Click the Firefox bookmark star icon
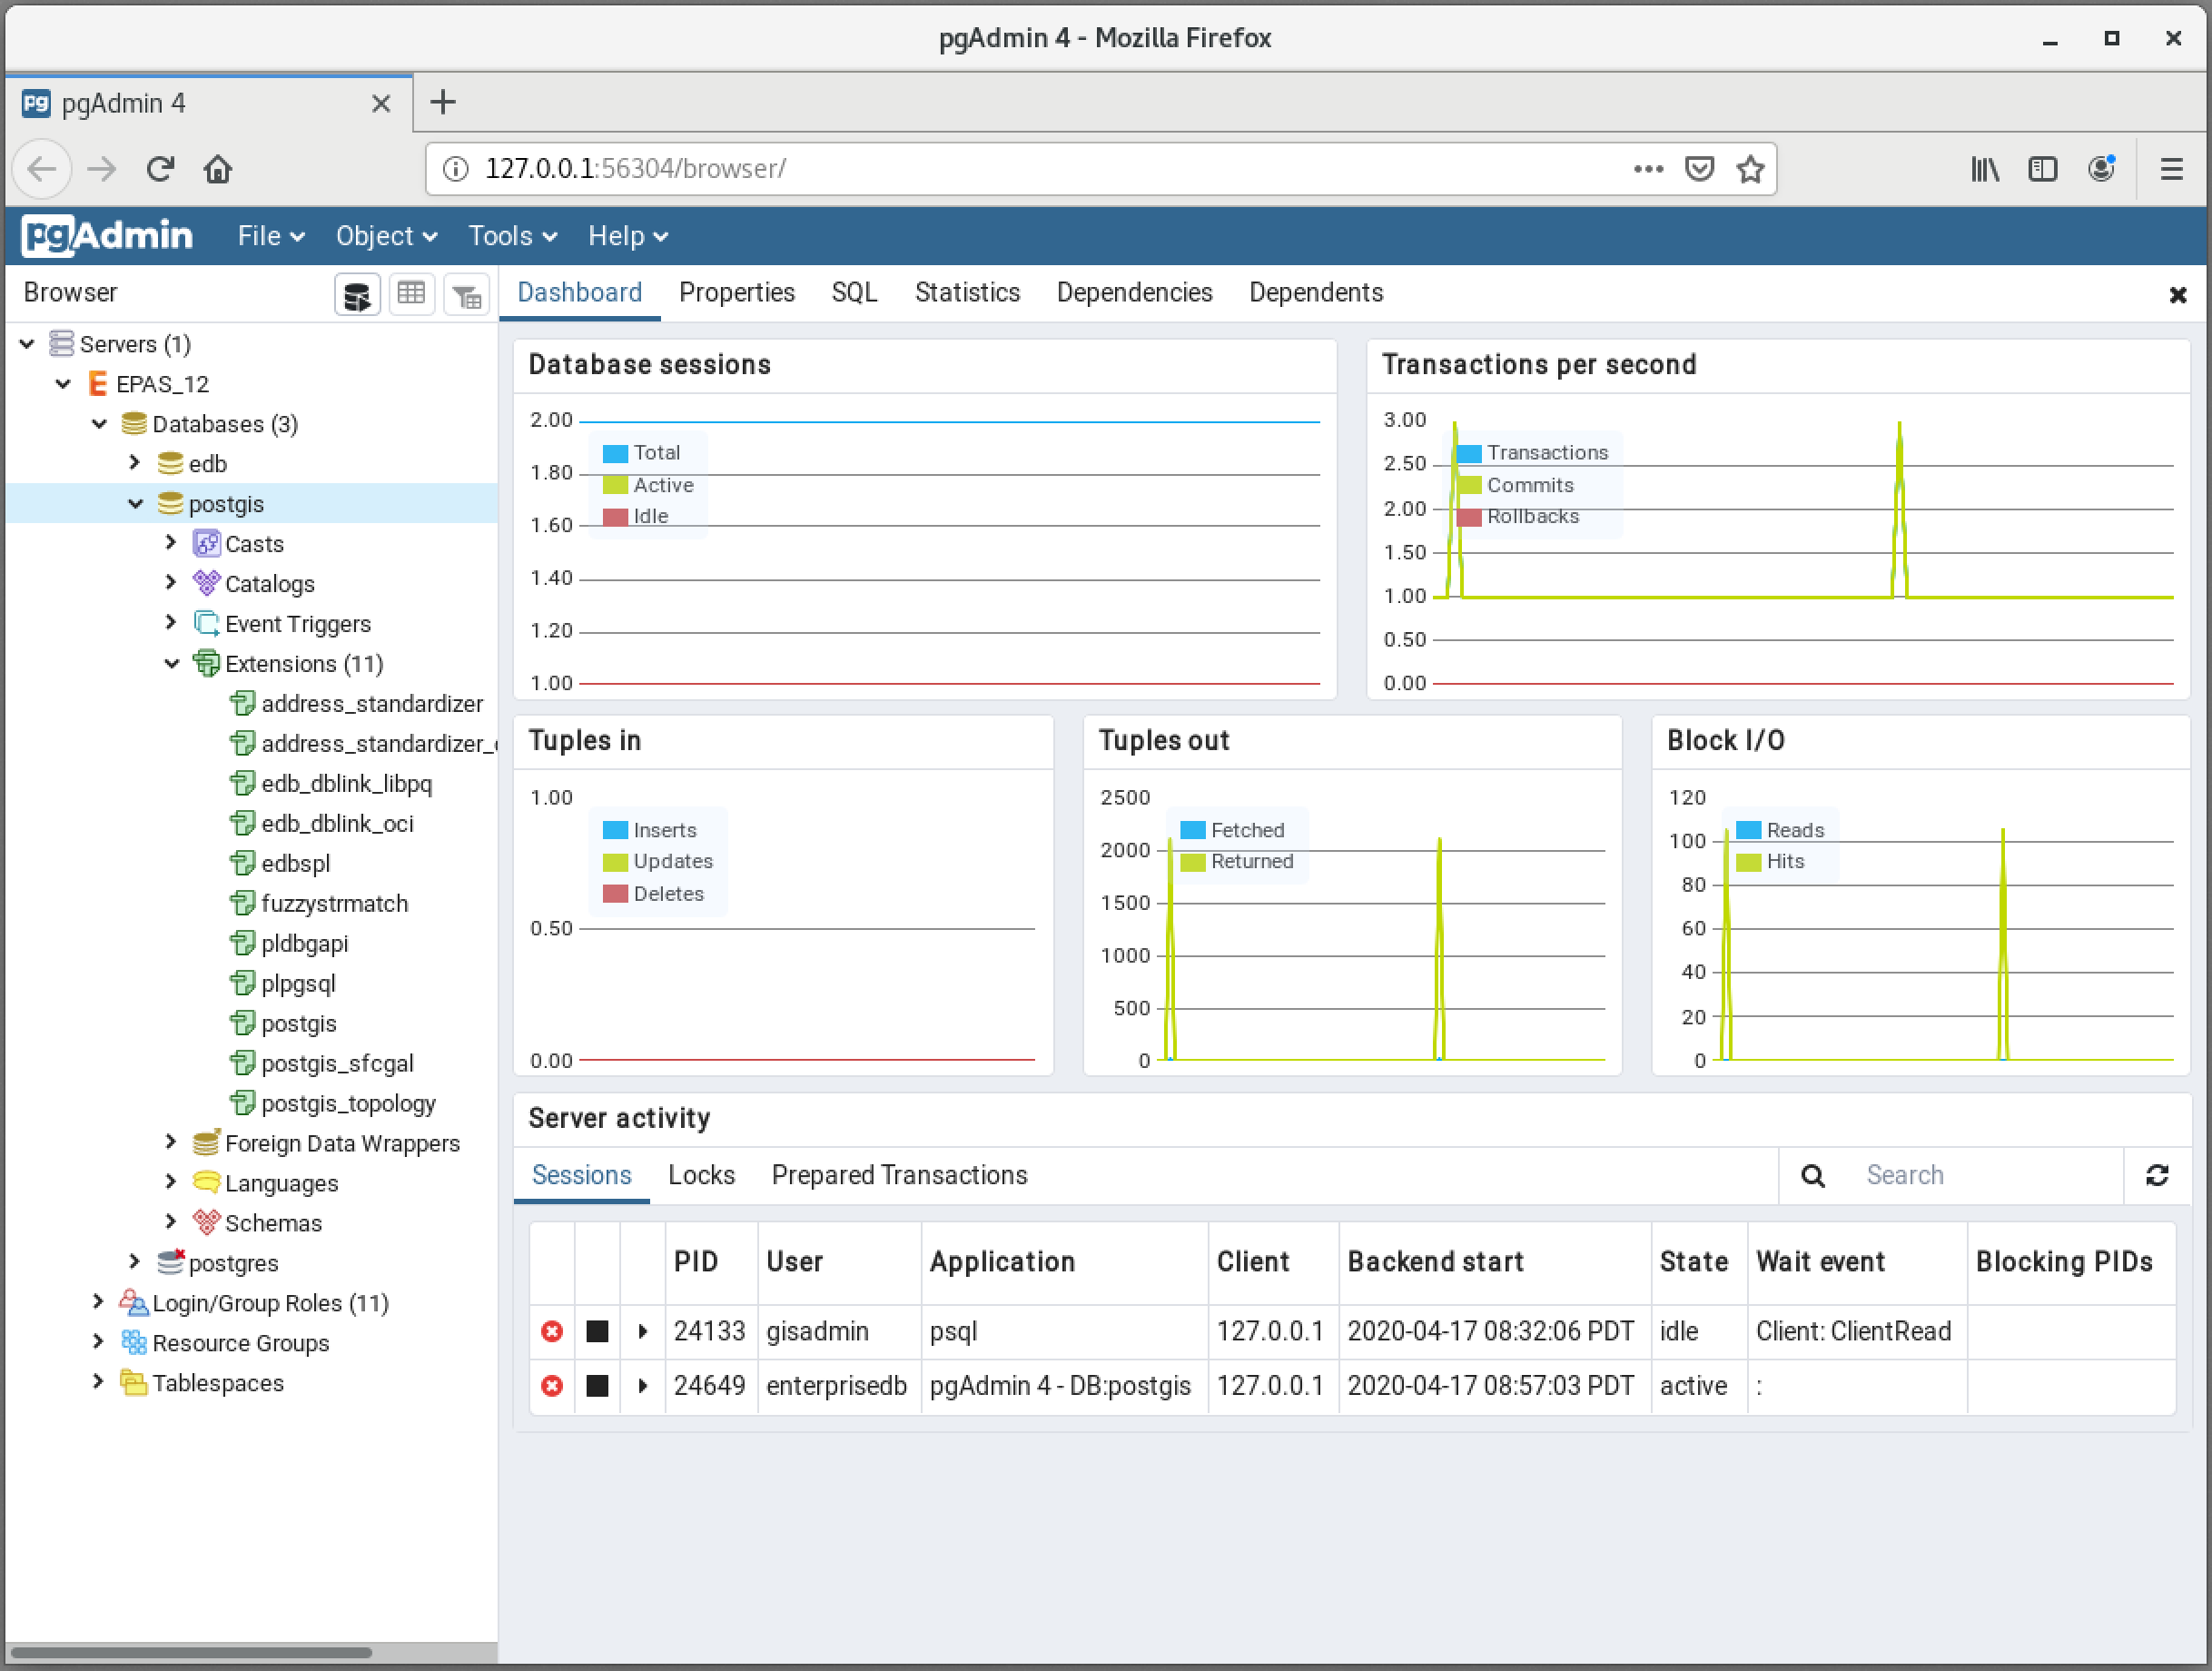The height and width of the screenshot is (1671, 2212). [1750, 169]
